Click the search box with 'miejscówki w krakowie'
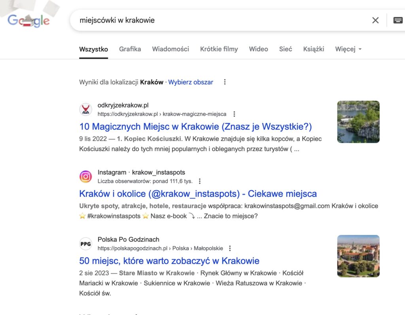The width and height of the screenshot is (405, 315). point(222,20)
